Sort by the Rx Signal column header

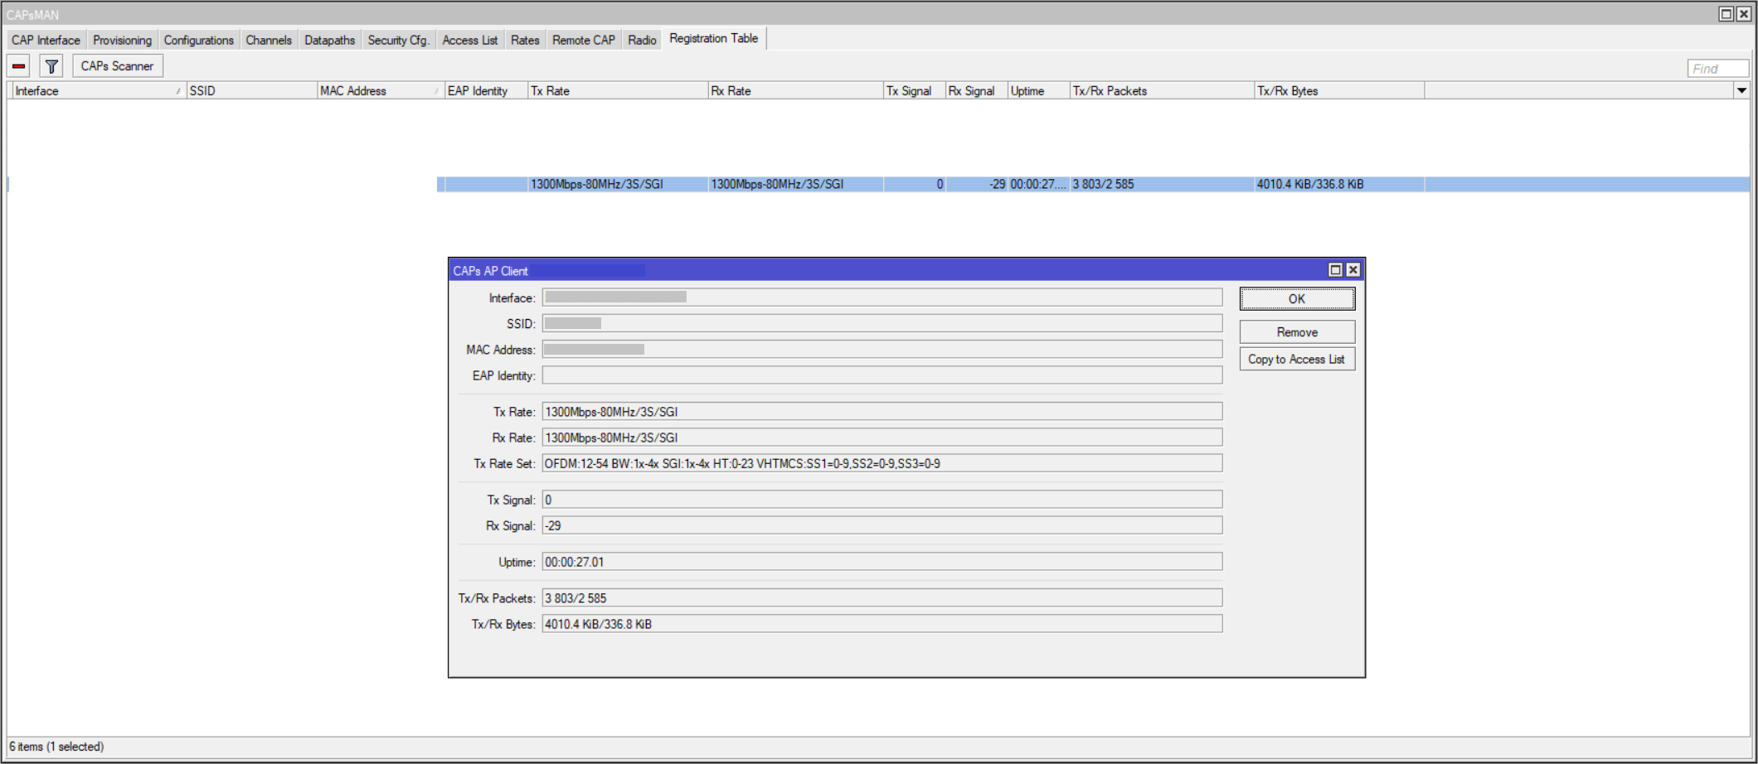pos(977,91)
